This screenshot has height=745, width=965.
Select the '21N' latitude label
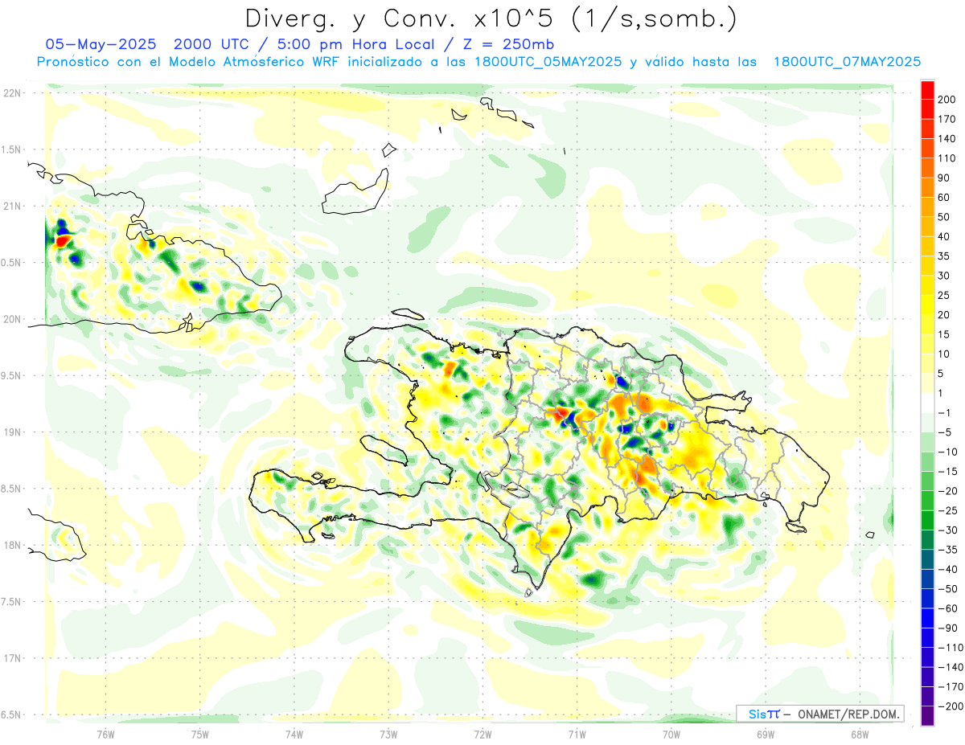coord(14,206)
